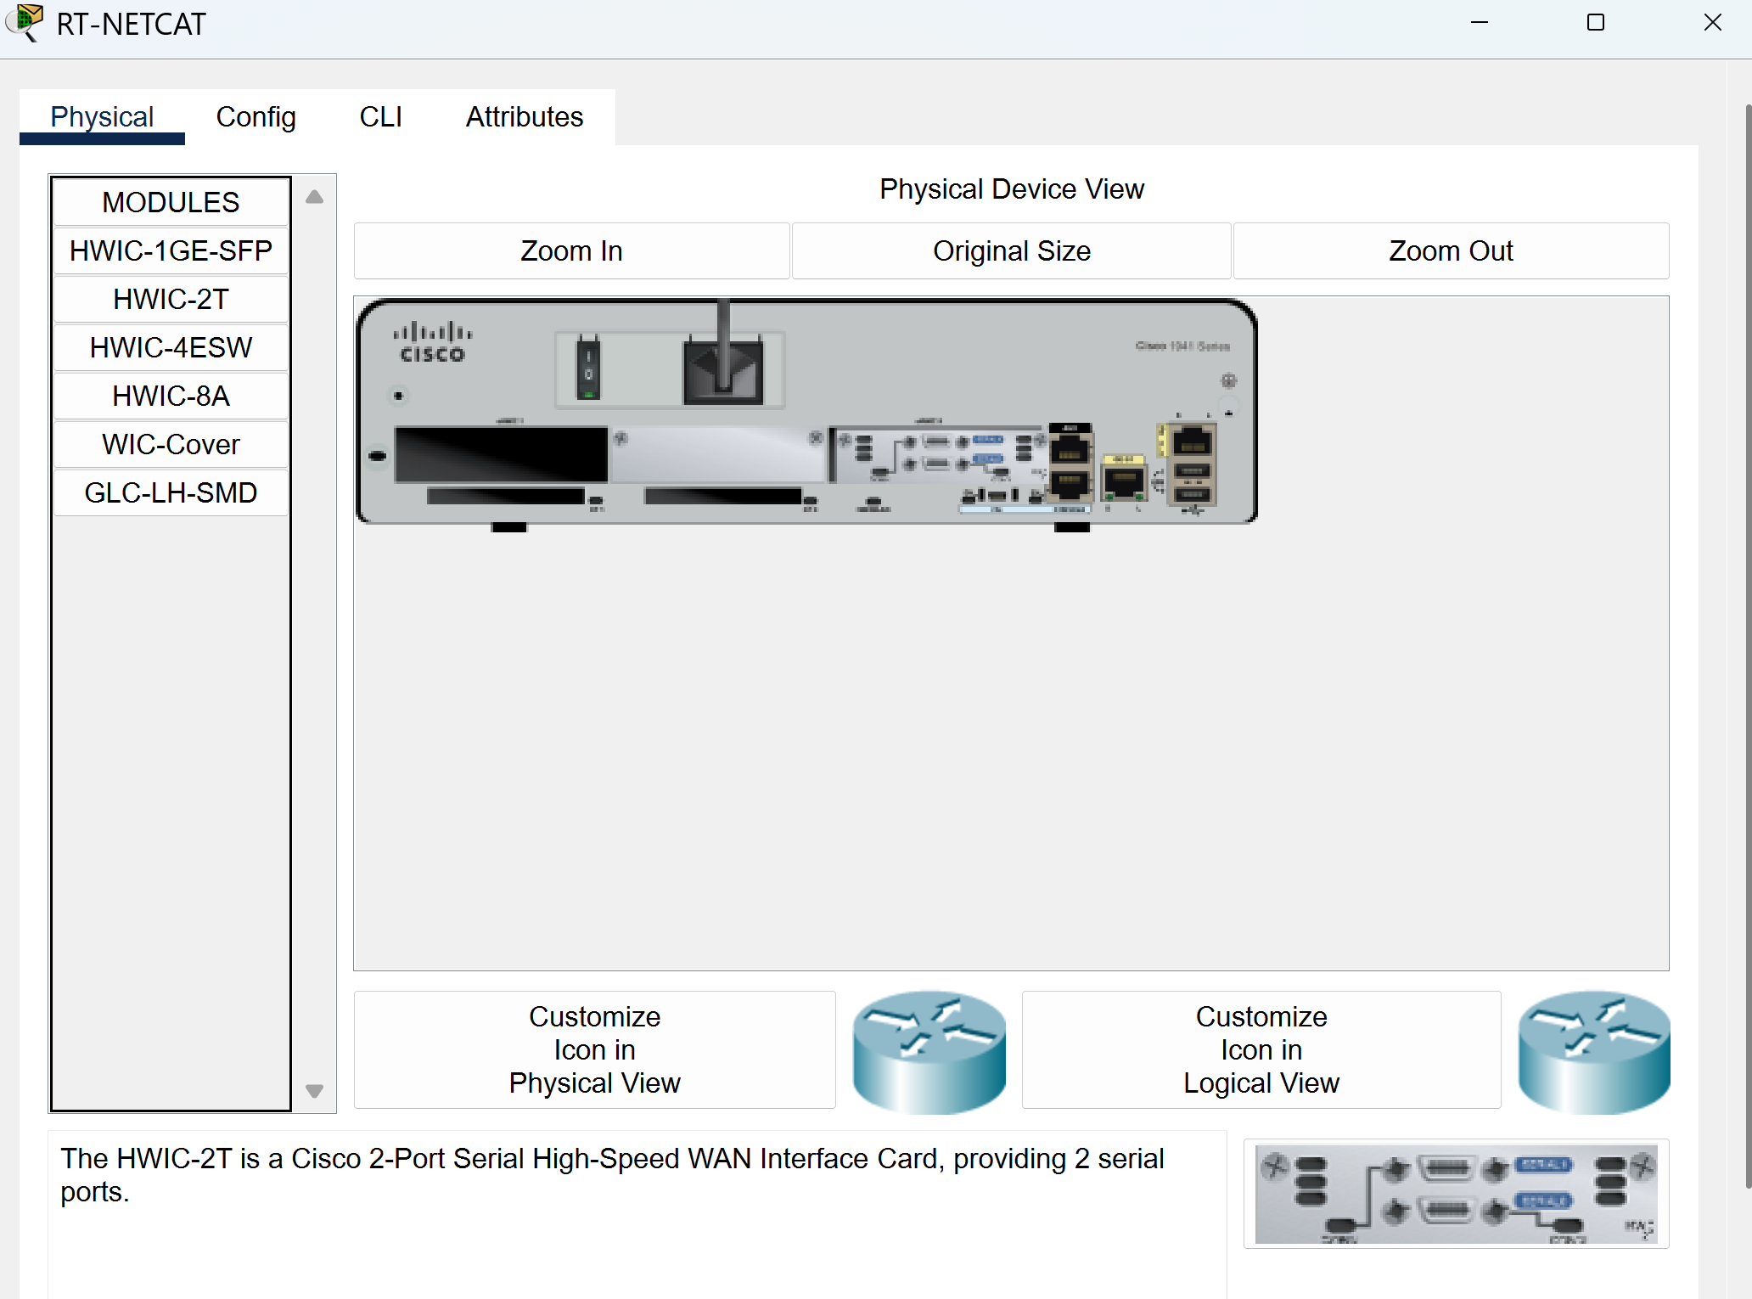1752x1299 pixels.
Task: Click the empty black HWIC slot on router
Action: (x=501, y=454)
